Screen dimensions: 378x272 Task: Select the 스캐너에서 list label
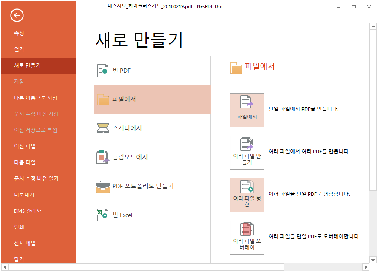(127, 128)
